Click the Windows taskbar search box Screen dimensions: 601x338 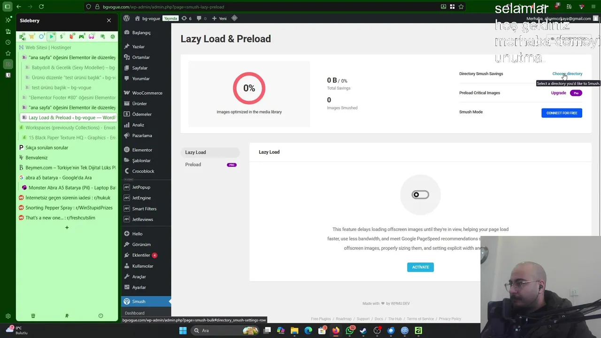(225, 330)
